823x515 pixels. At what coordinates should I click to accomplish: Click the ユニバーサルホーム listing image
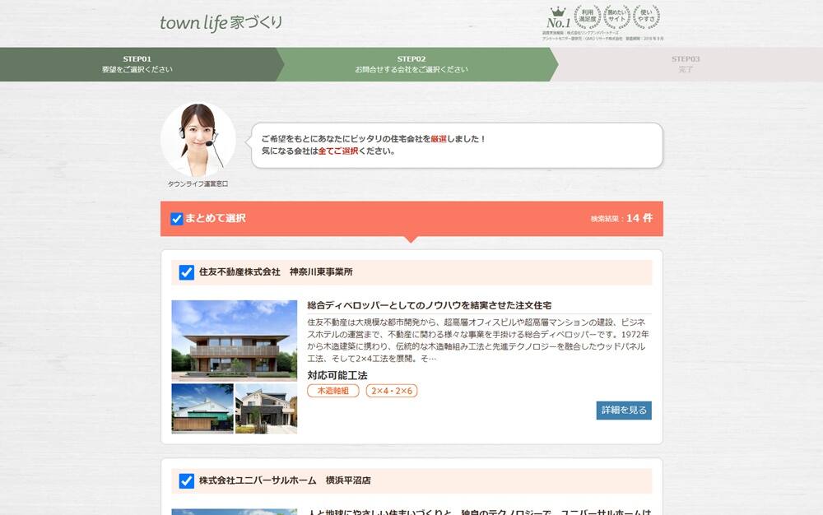[235, 510]
